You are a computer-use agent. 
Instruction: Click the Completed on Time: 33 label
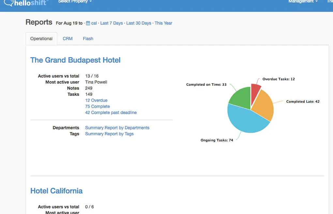click(206, 85)
